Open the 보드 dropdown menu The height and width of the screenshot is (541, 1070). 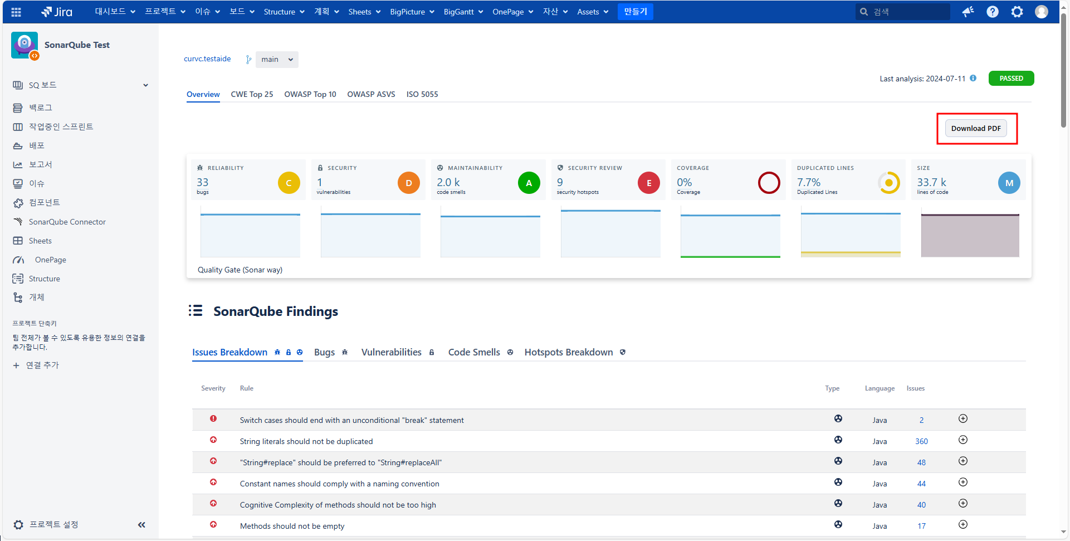[x=242, y=12]
